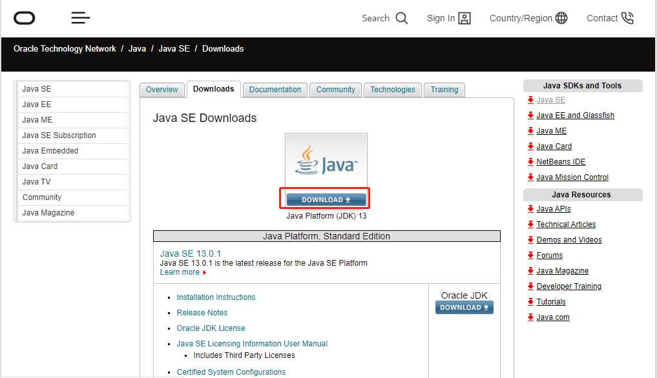
Task: Open the hamburger menu icon
Action: (81, 18)
